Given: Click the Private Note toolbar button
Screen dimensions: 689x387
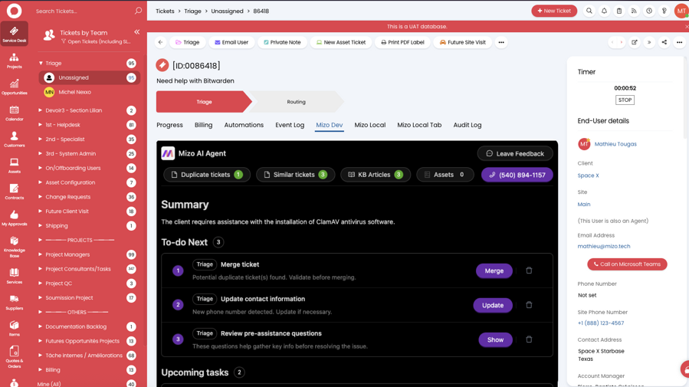Looking at the screenshot, I should (282, 42).
